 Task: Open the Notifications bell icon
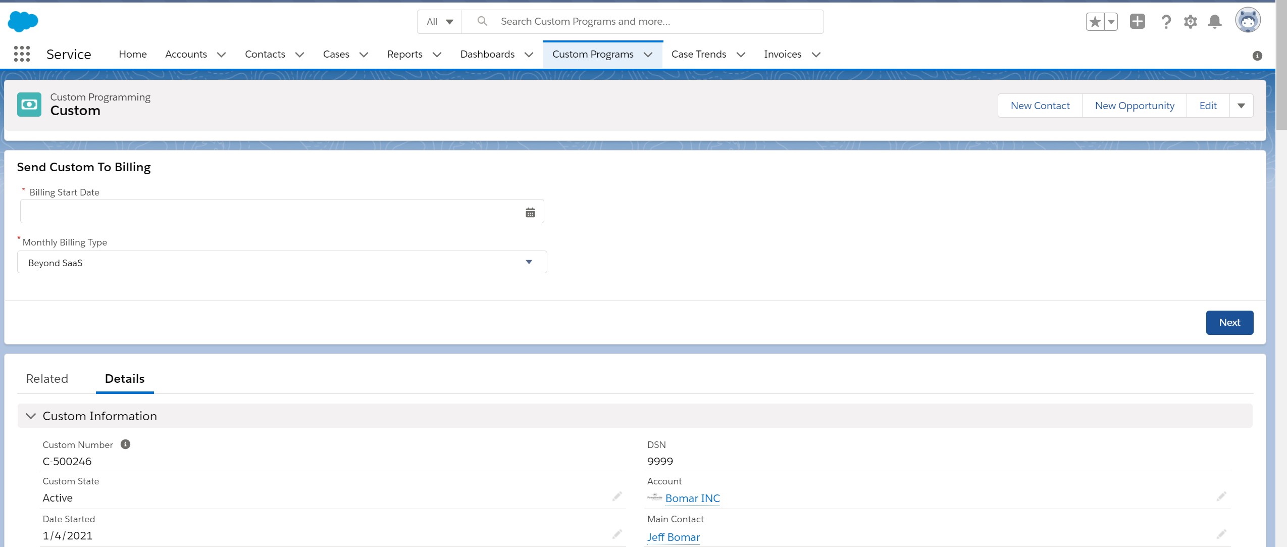(x=1214, y=22)
